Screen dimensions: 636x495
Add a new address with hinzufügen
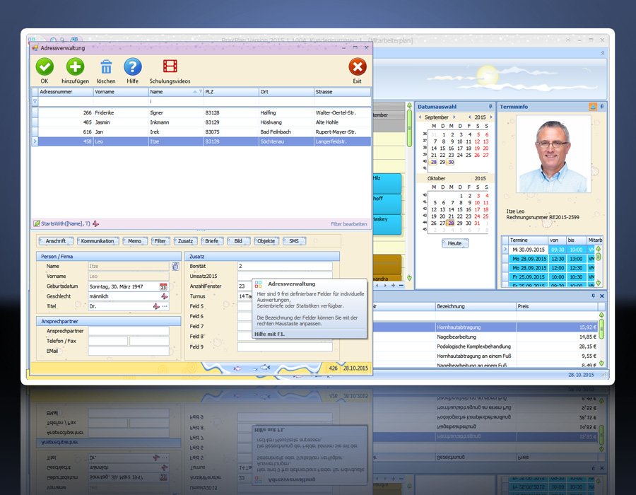coord(75,67)
